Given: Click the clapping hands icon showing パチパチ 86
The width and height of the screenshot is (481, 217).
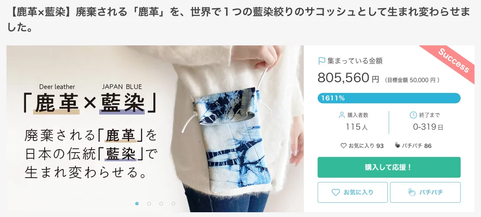Looking at the screenshot, I should coord(398,145).
